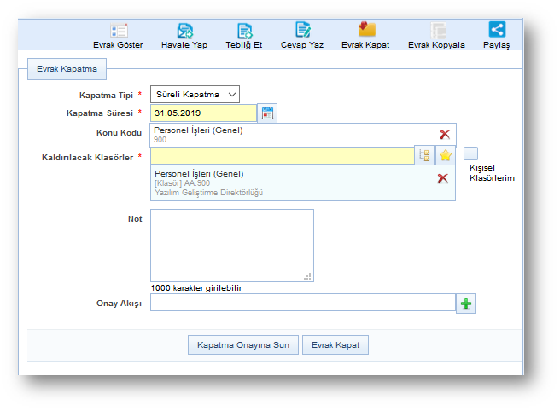Image resolution: width=560 pixels, height=411 pixels.
Task: Open folder tree browser for Kaldırılacak Klasörler
Action: click(424, 155)
